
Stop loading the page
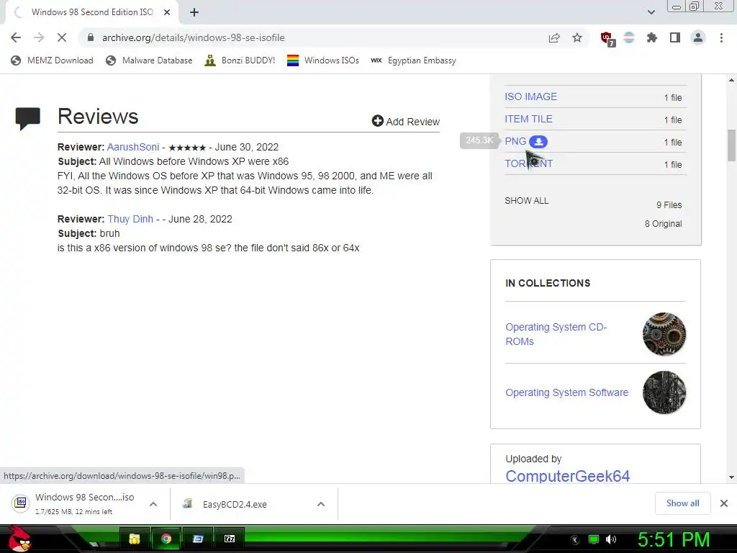(62, 37)
